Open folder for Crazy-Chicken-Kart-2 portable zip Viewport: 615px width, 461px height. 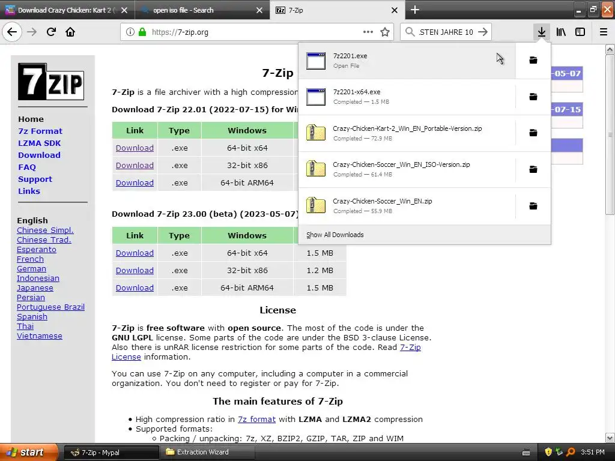533,133
